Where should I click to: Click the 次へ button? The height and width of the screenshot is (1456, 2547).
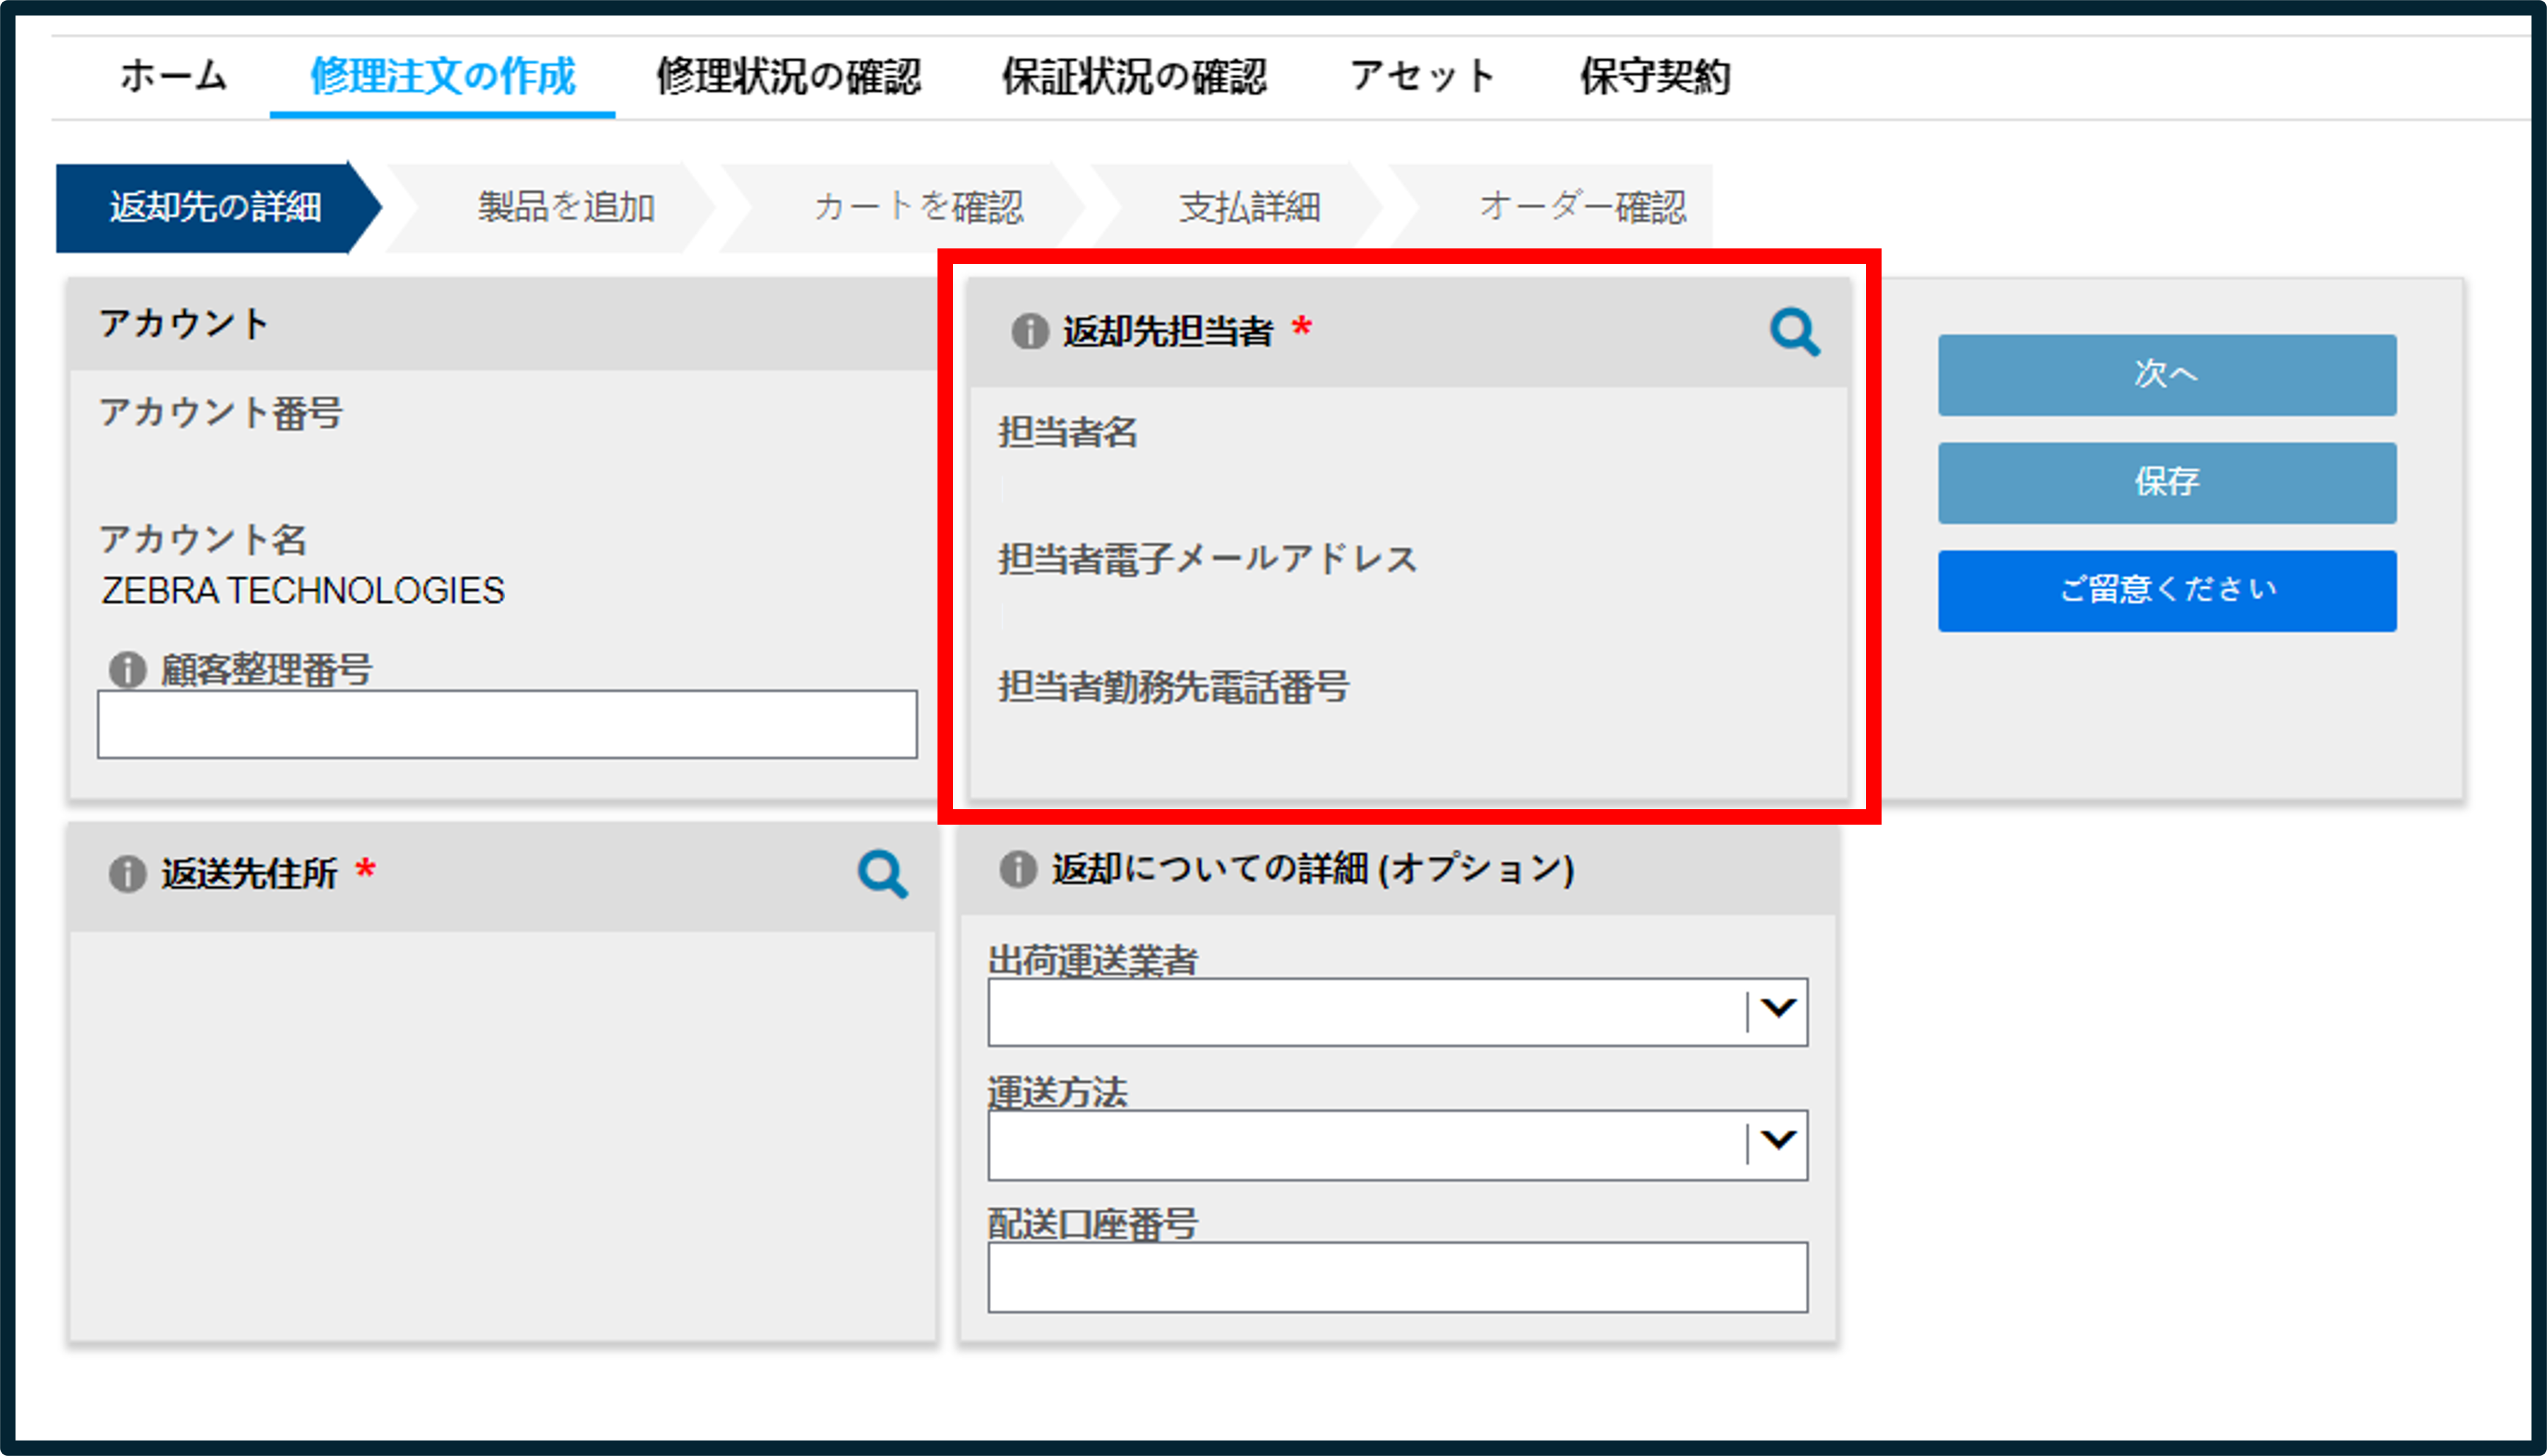[2167, 375]
